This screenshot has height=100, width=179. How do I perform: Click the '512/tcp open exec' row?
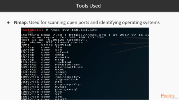(43, 70)
